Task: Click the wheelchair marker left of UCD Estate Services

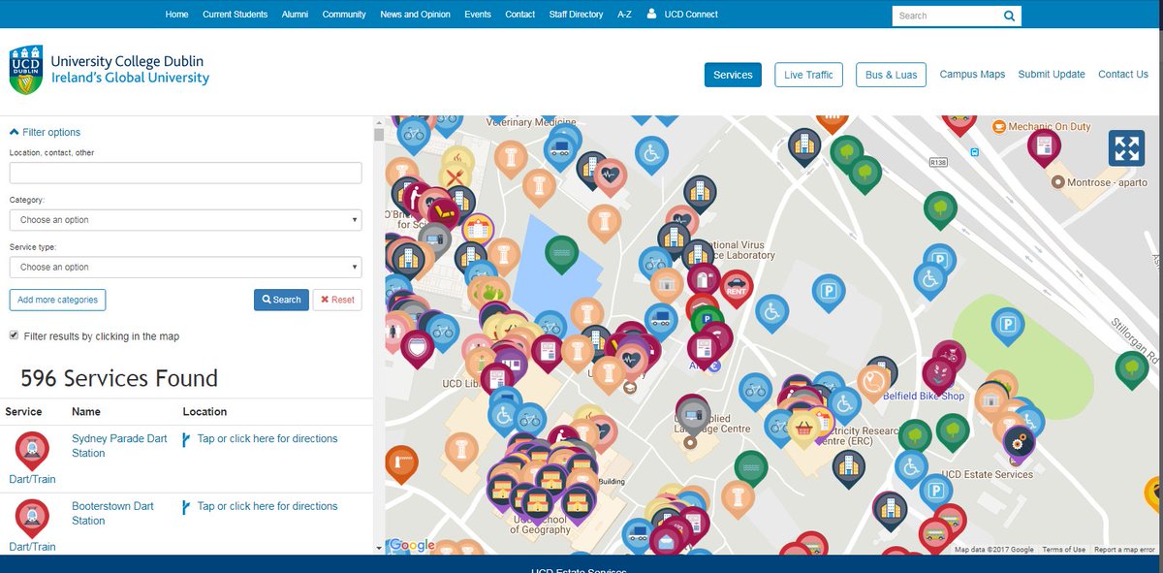Action: (x=911, y=468)
